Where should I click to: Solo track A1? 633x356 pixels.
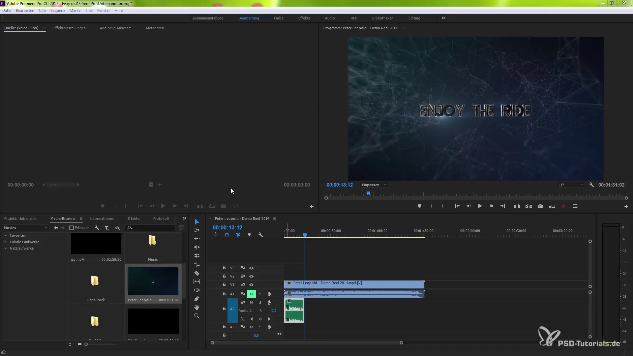pyautogui.click(x=260, y=294)
